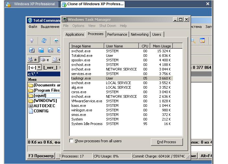Open Shut Down menu in Task Manager
This screenshot has height=164, width=228.
point(108,26)
